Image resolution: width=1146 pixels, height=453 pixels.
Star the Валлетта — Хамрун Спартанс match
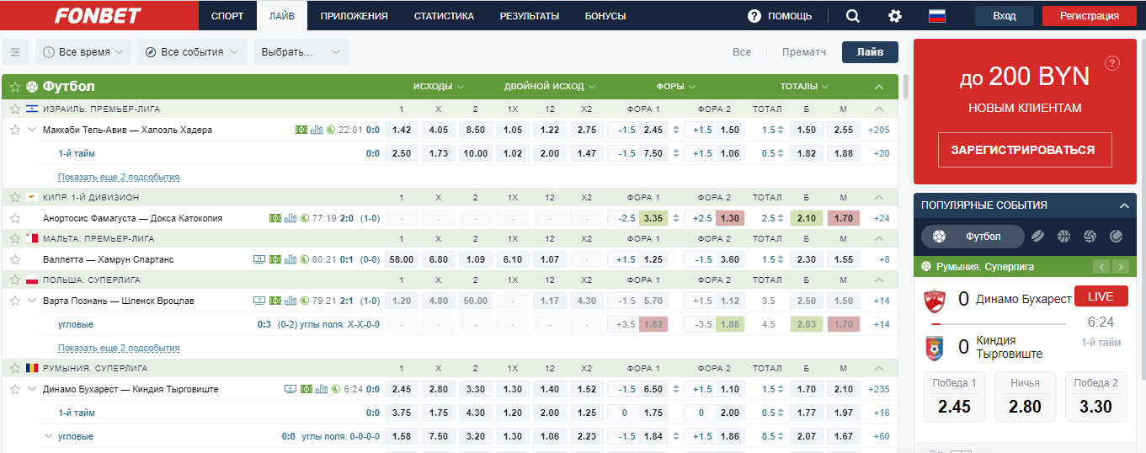14,259
